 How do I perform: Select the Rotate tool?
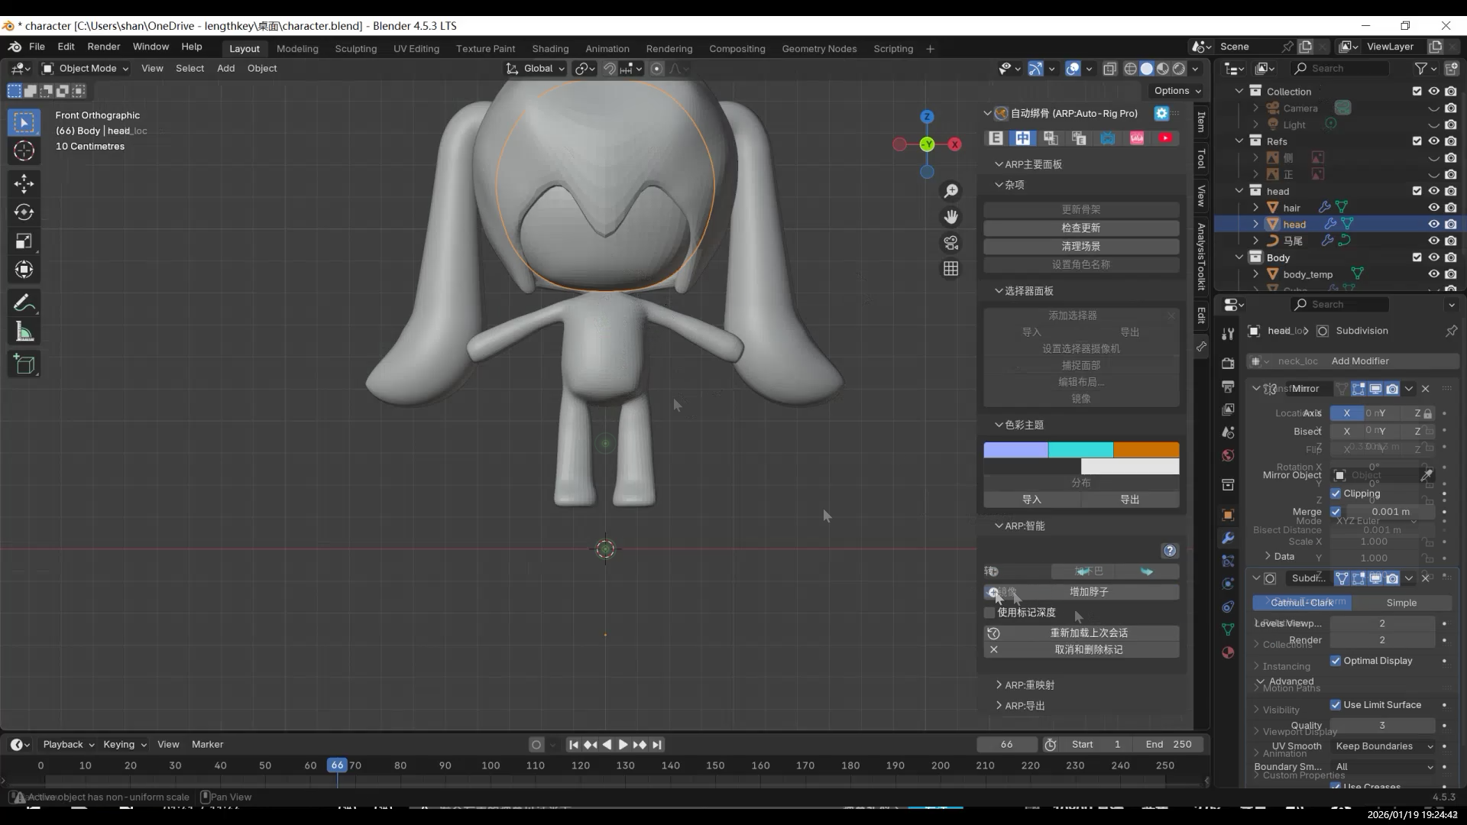(x=24, y=212)
